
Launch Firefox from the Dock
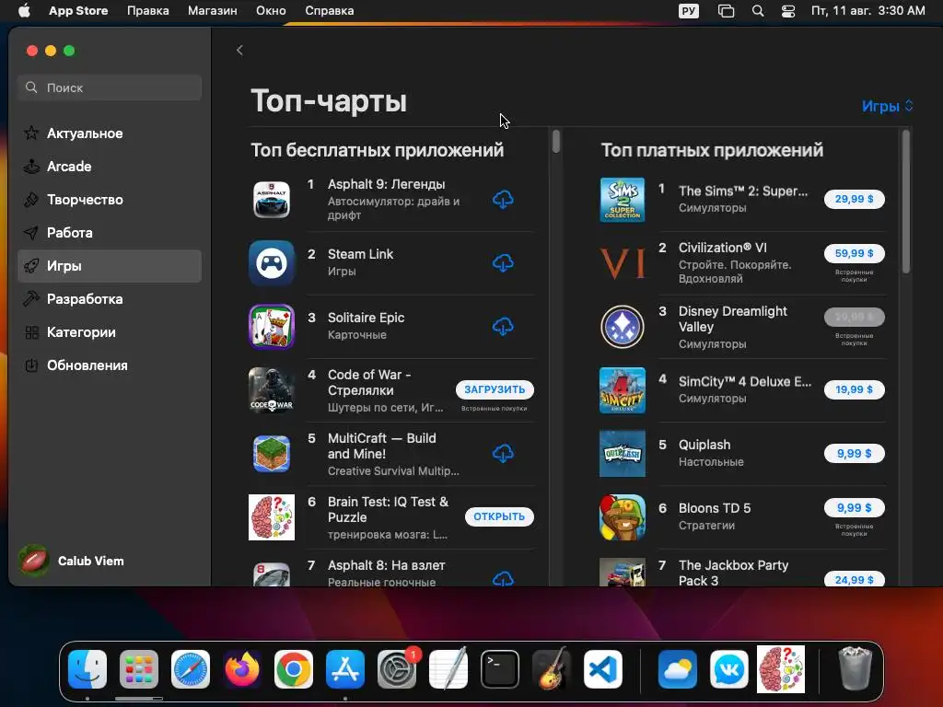(242, 669)
